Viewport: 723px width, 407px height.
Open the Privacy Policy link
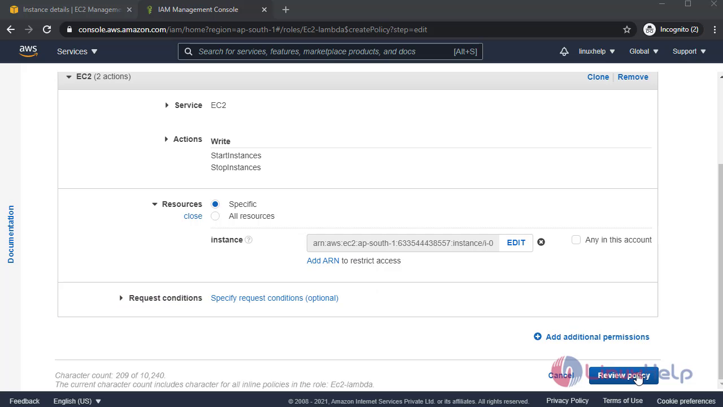click(x=567, y=400)
